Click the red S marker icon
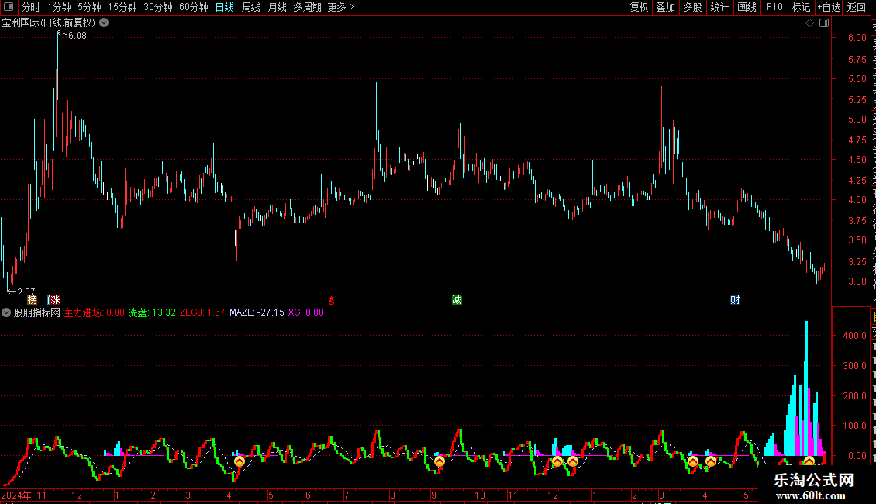876x504 pixels. [331, 301]
